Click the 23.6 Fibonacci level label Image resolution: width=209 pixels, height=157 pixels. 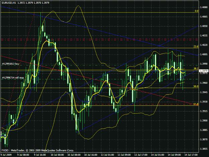tap(196, 47)
